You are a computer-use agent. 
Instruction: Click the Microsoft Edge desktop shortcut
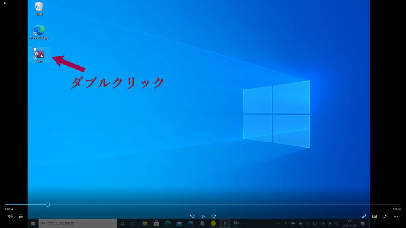click(x=39, y=31)
